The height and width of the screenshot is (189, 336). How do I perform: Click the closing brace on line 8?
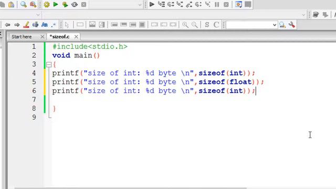tap(55, 109)
